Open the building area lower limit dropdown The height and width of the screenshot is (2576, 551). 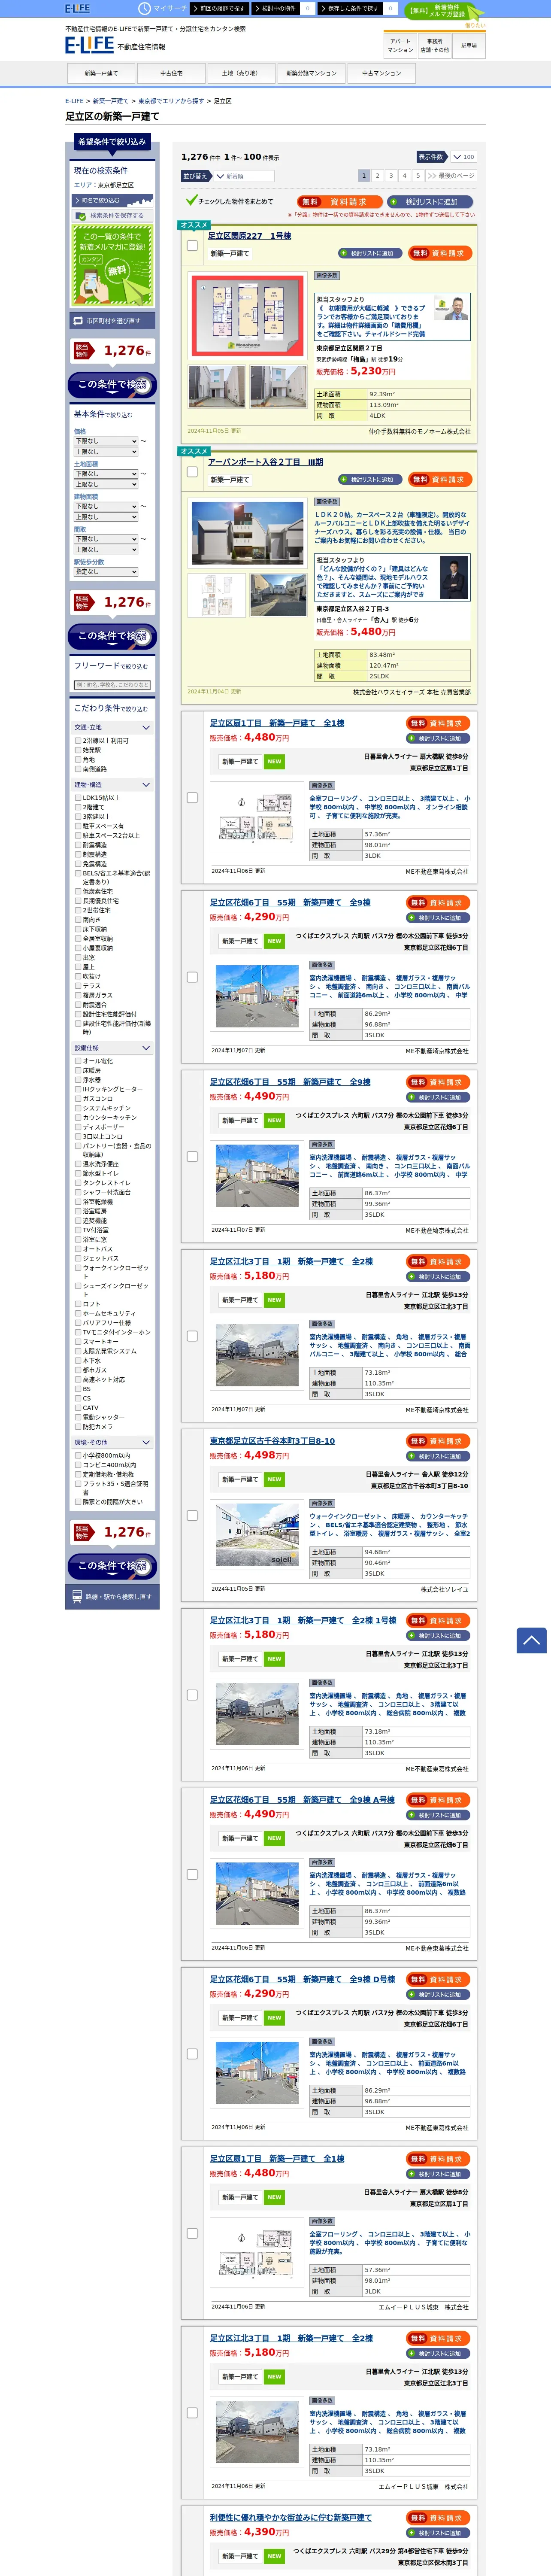pyautogui.click(x=105, y=506)
